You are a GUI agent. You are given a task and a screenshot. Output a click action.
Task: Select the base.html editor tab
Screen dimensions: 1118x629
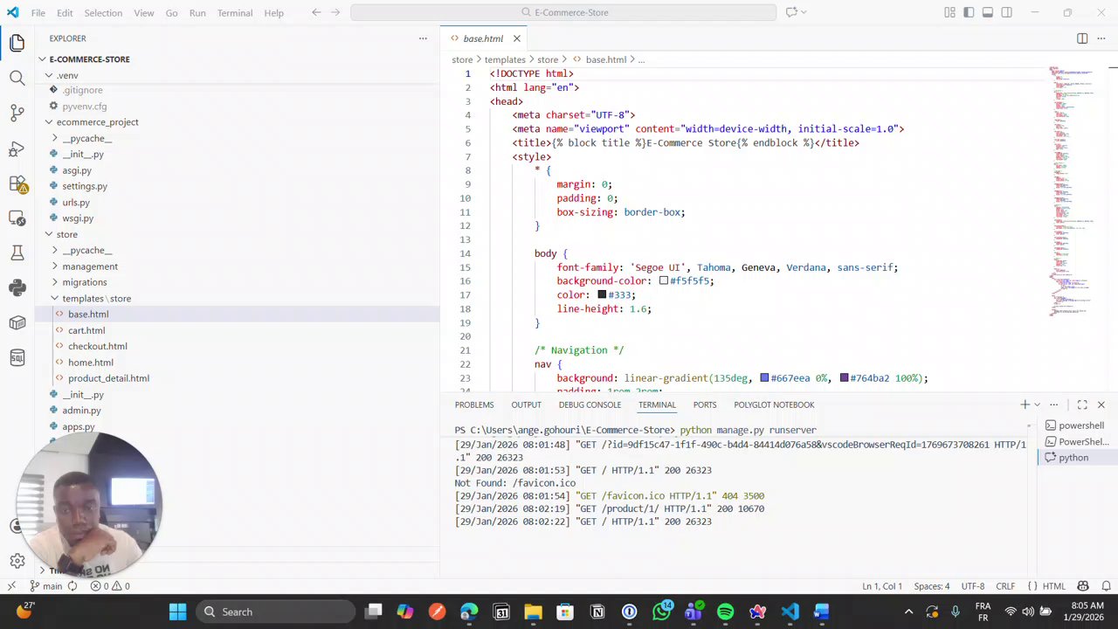click(484, 38)
